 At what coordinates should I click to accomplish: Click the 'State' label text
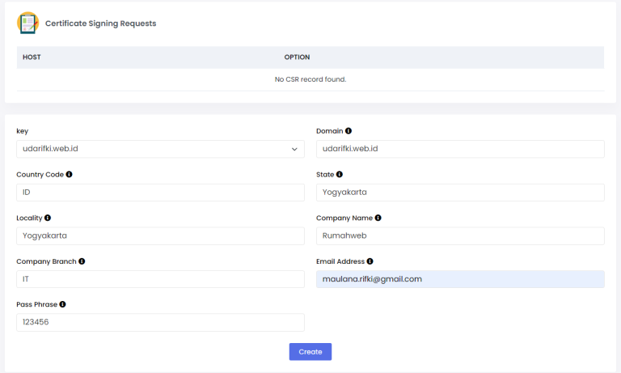(325, 175)
